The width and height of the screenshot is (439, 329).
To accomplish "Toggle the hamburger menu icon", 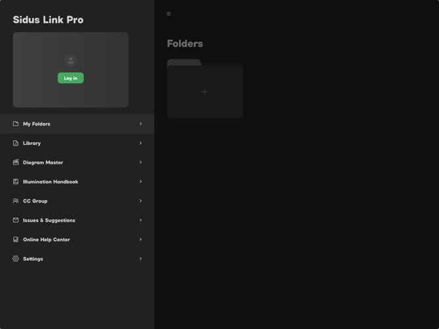I will point(168,14).
